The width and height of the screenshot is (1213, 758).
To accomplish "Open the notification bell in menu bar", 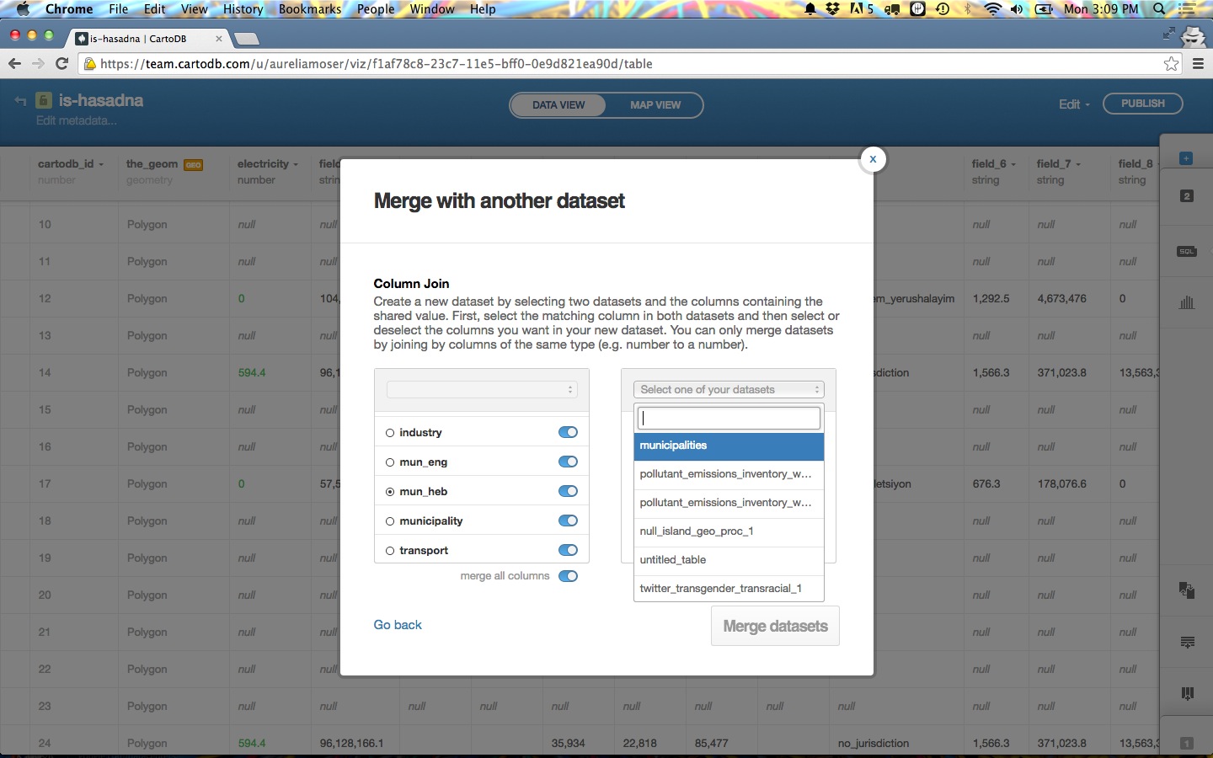I will pos(810,9).
